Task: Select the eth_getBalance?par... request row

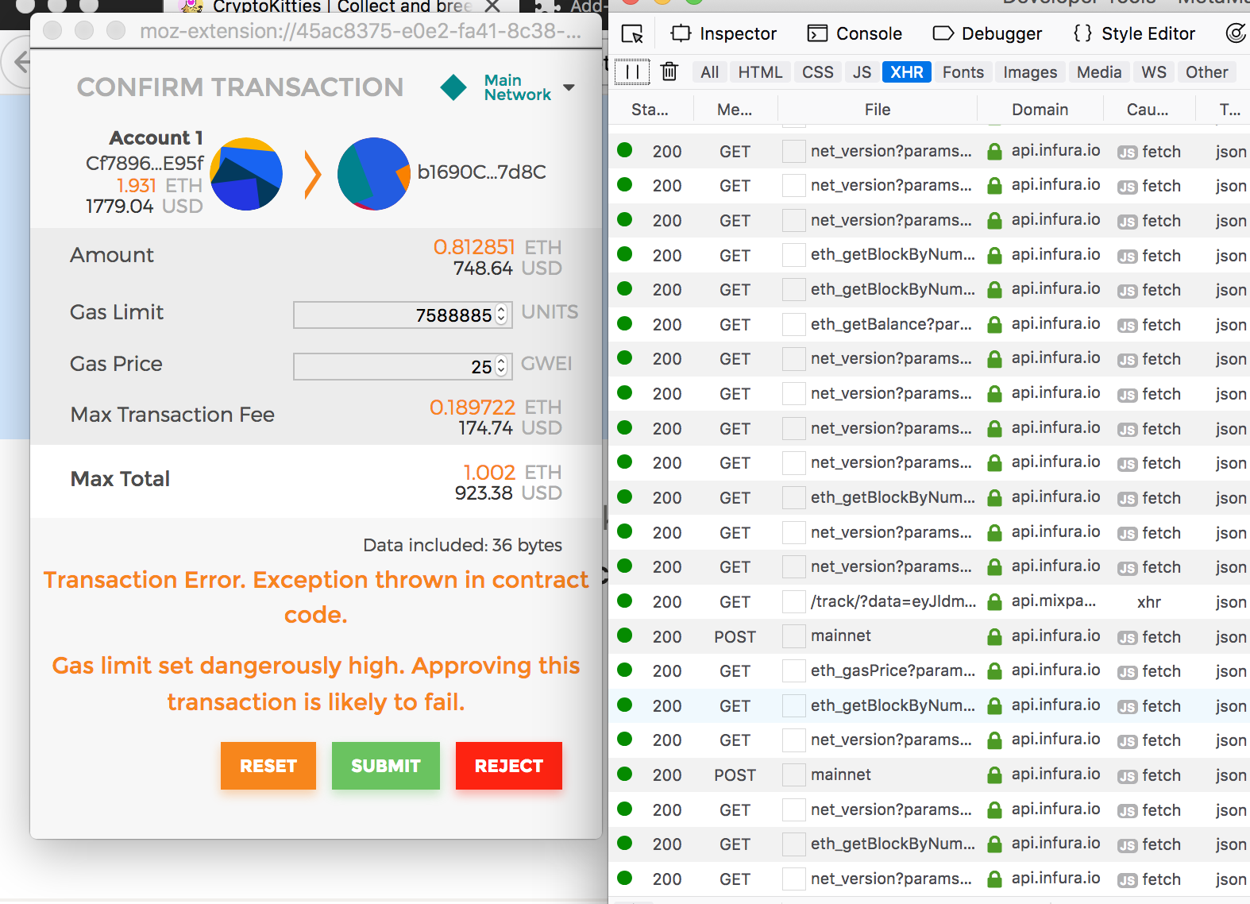Action: [x=929, y=324]
